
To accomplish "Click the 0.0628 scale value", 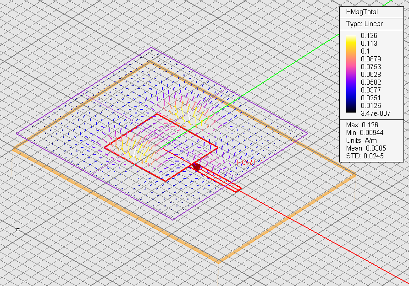I will click(370, 75).
